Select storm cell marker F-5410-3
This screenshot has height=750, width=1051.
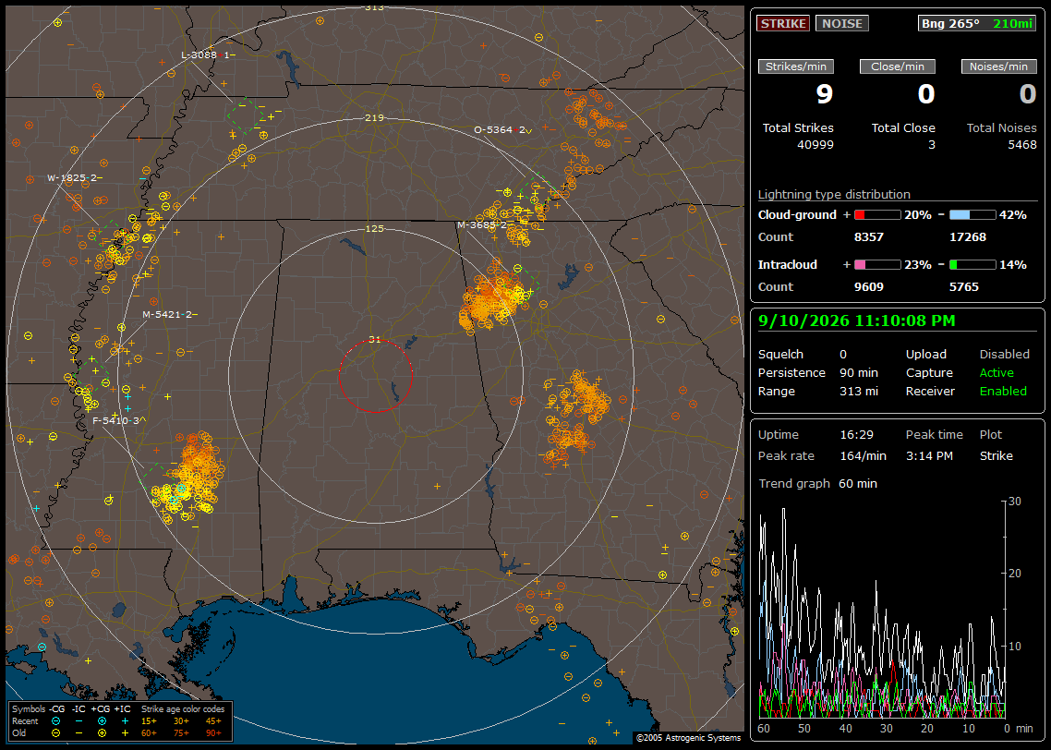(x=119, y=420)
